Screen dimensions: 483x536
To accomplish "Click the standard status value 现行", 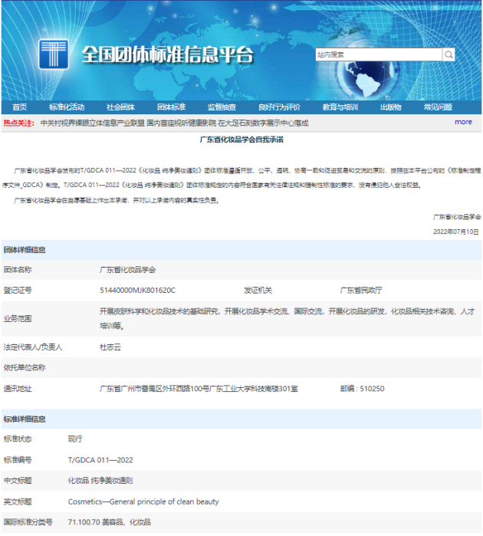I will coord(75,439).
